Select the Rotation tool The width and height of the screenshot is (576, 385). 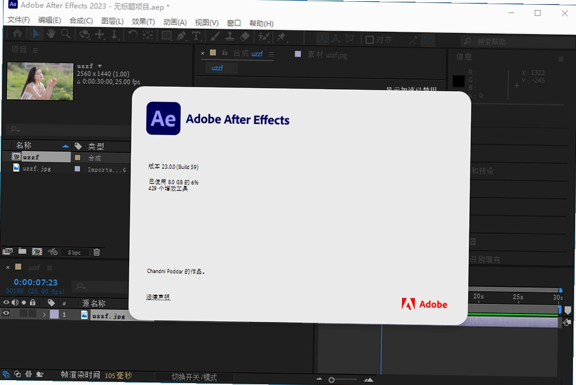pyautogui.click(x=133, y=35)
